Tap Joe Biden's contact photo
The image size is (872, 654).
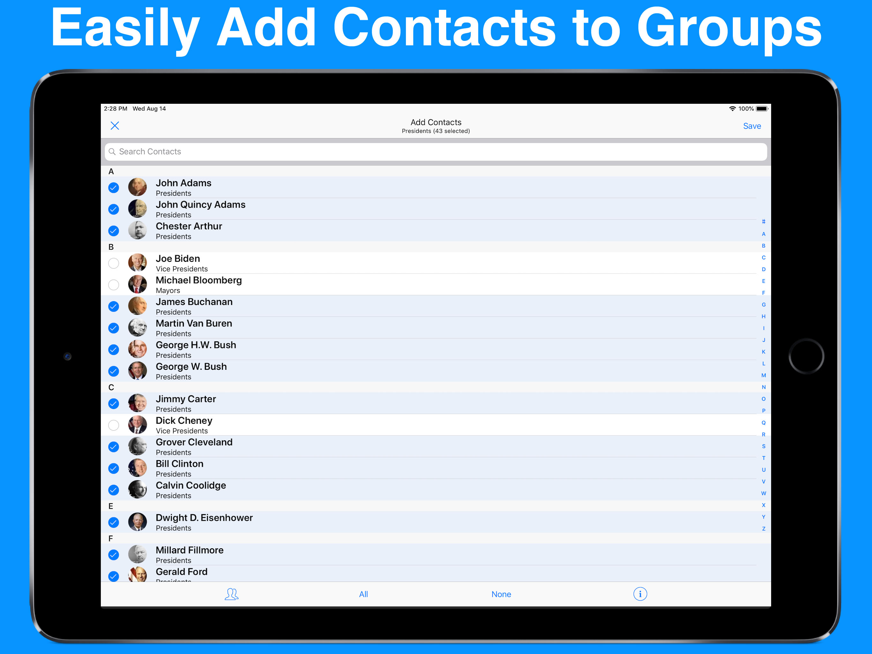pyautogui.click(x=138, y=263)
